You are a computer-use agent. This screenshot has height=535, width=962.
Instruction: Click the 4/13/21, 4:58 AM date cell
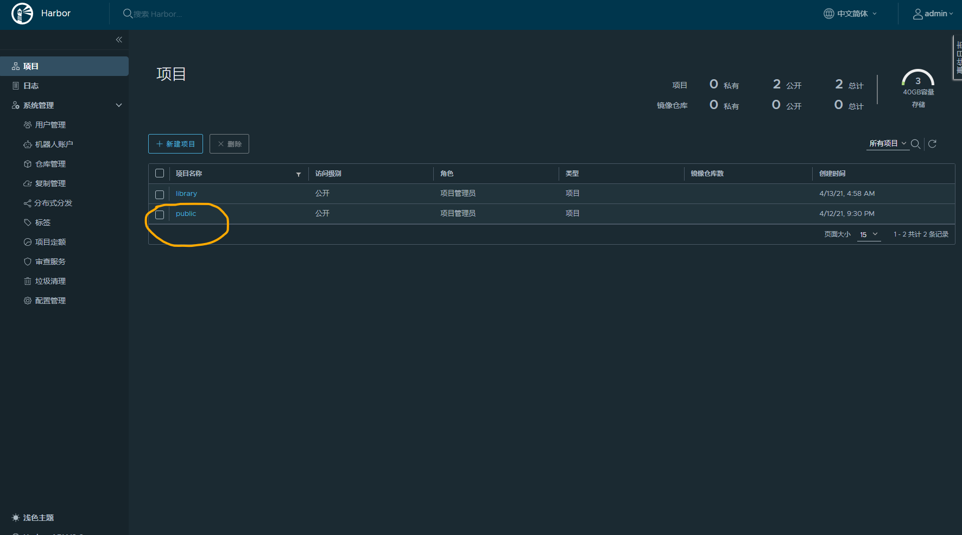click(x=847, y=194)
